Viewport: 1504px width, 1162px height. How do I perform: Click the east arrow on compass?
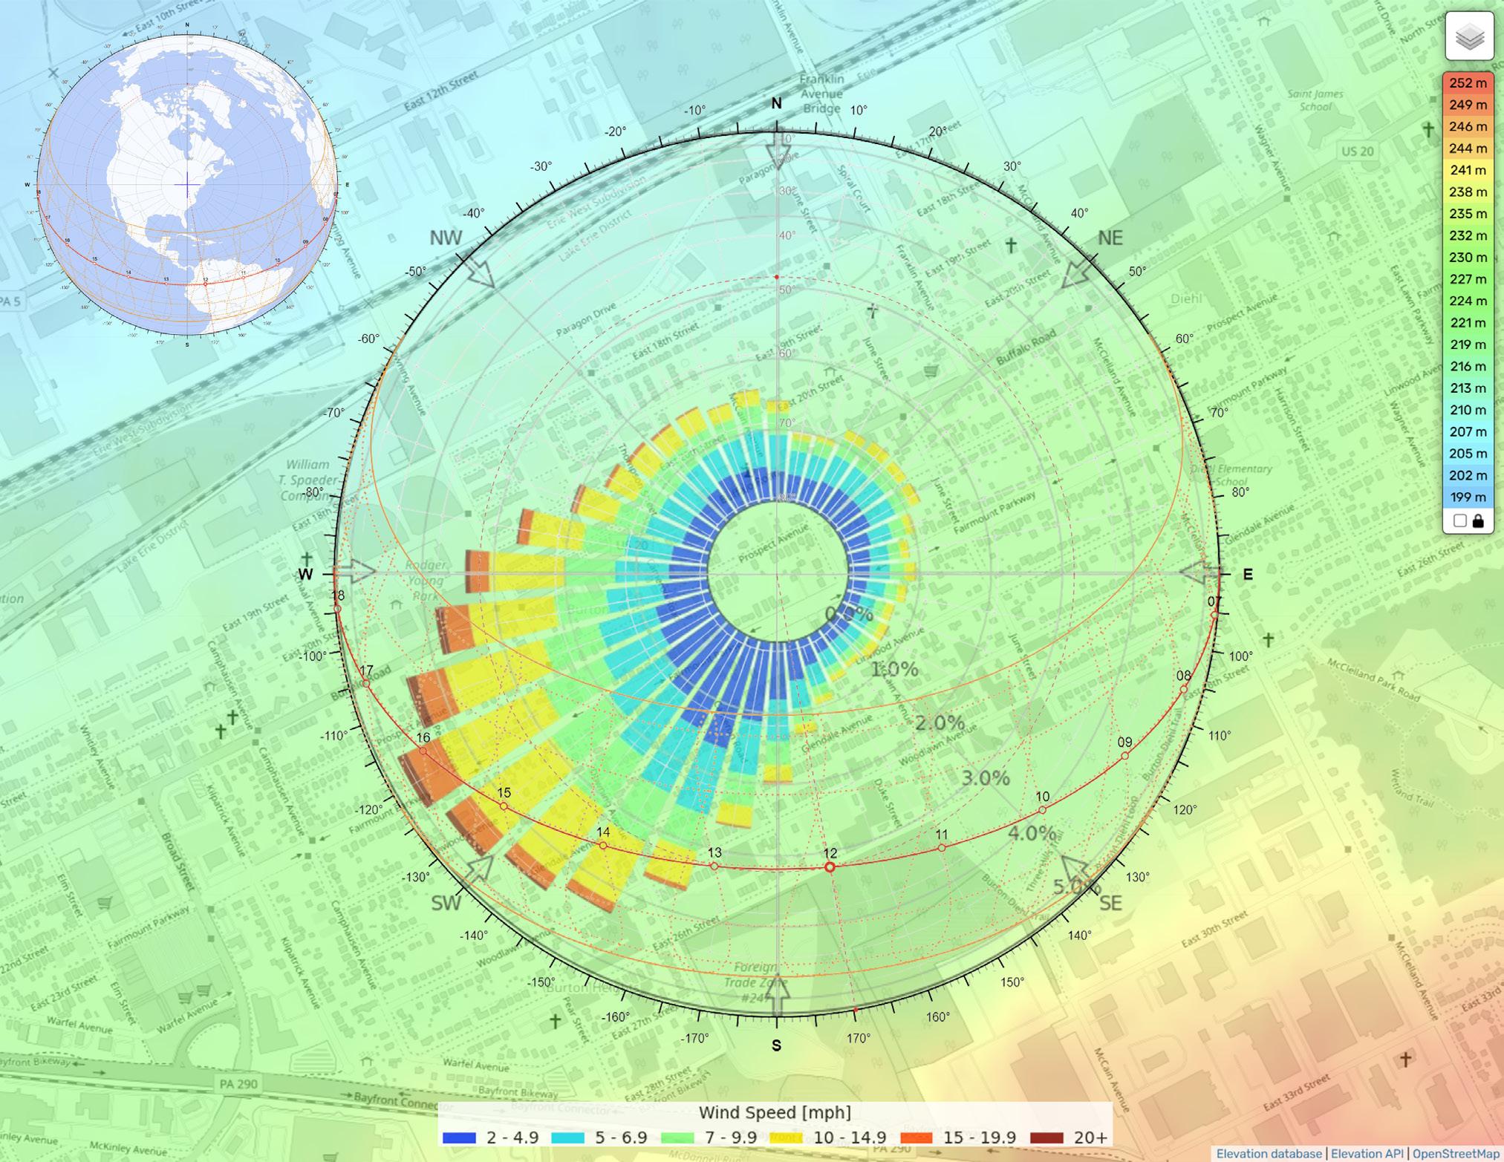point(1198,572)
